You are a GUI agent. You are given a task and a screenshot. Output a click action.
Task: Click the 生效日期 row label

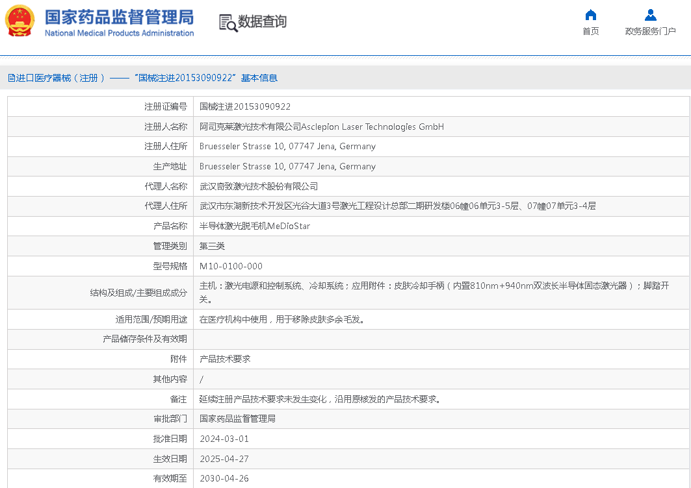click(170, 459)
